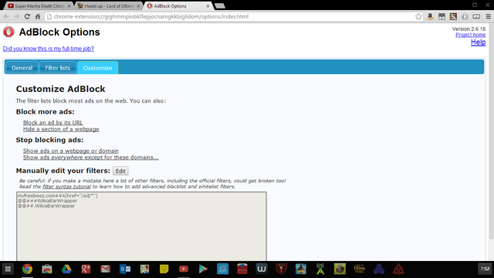Click the colorful S extension icon
Image resolution: width=494 pixels, height=278 pixels.
point(453,16)
